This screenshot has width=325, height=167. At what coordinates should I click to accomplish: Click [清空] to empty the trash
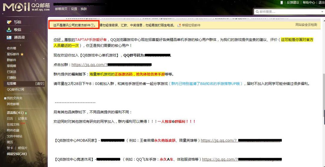(x=40, y=83)
